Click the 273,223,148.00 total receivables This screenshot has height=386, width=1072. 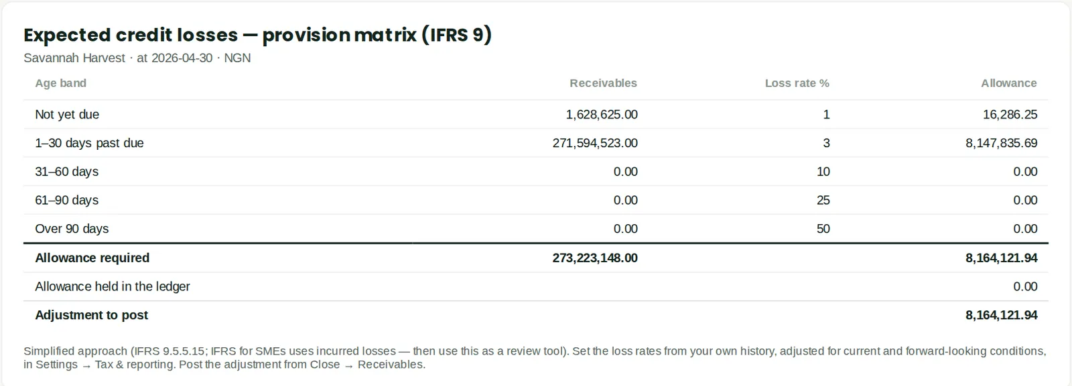tap(595, 258)
